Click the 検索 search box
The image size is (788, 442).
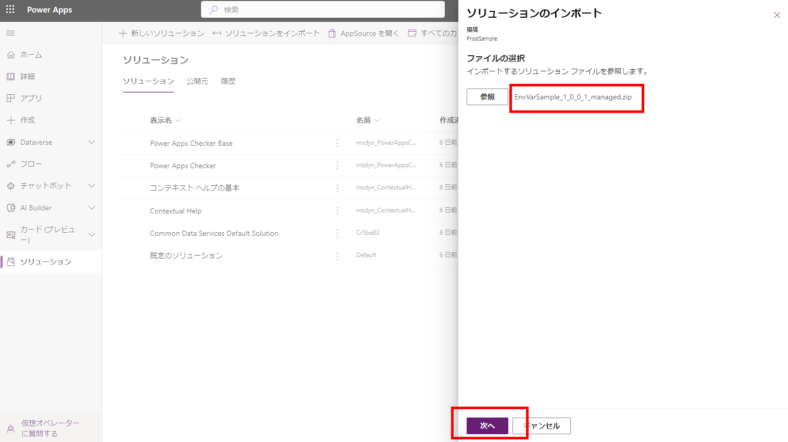pos(323,9)
